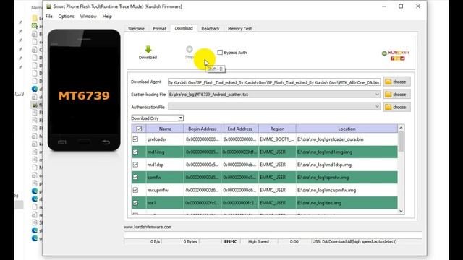The height and width of the screenshot is (260, 463).
Task: Click the EMMC status bar entry
Action: pyautogui.click(x=230, y=241)
